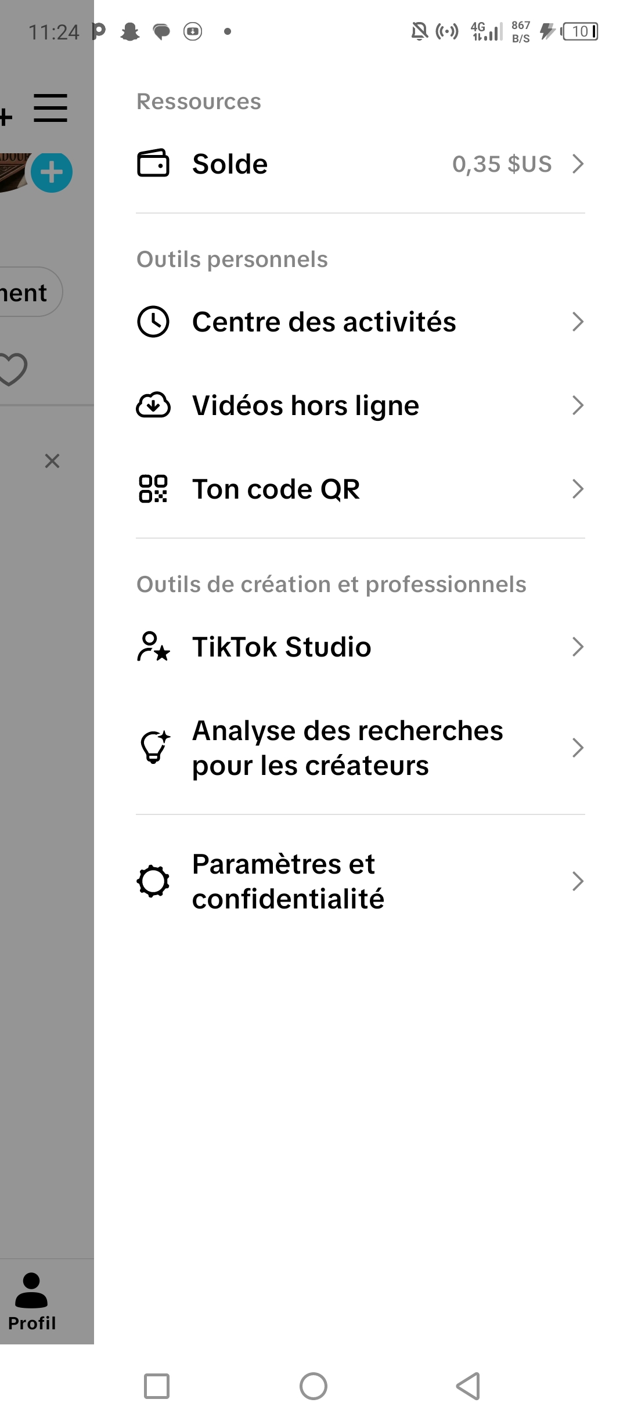Open the chevron next to TikTok Studio
This screenshot has width=627, height=1428.
[x=578, y=647]
